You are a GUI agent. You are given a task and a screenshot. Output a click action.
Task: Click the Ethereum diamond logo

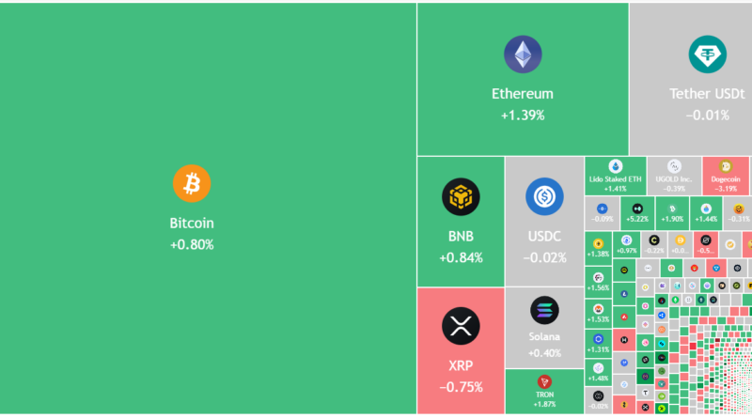523,54
